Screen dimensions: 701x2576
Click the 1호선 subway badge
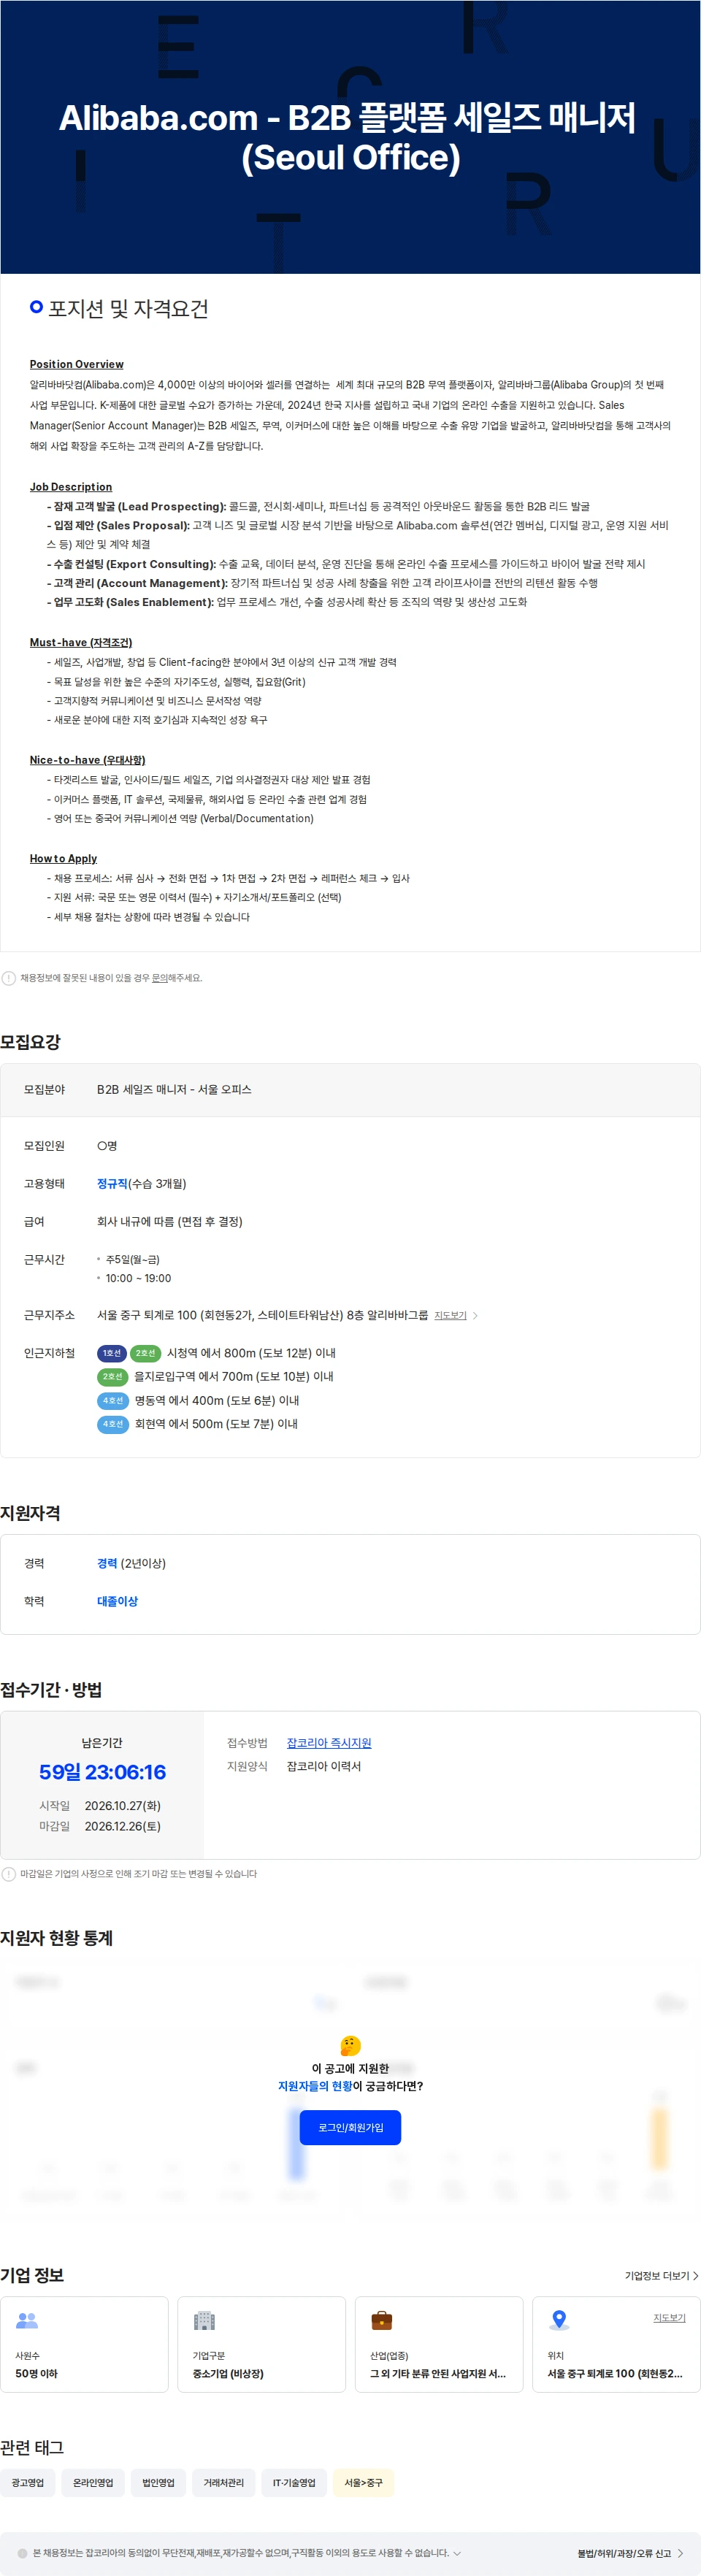[111, 1353]
